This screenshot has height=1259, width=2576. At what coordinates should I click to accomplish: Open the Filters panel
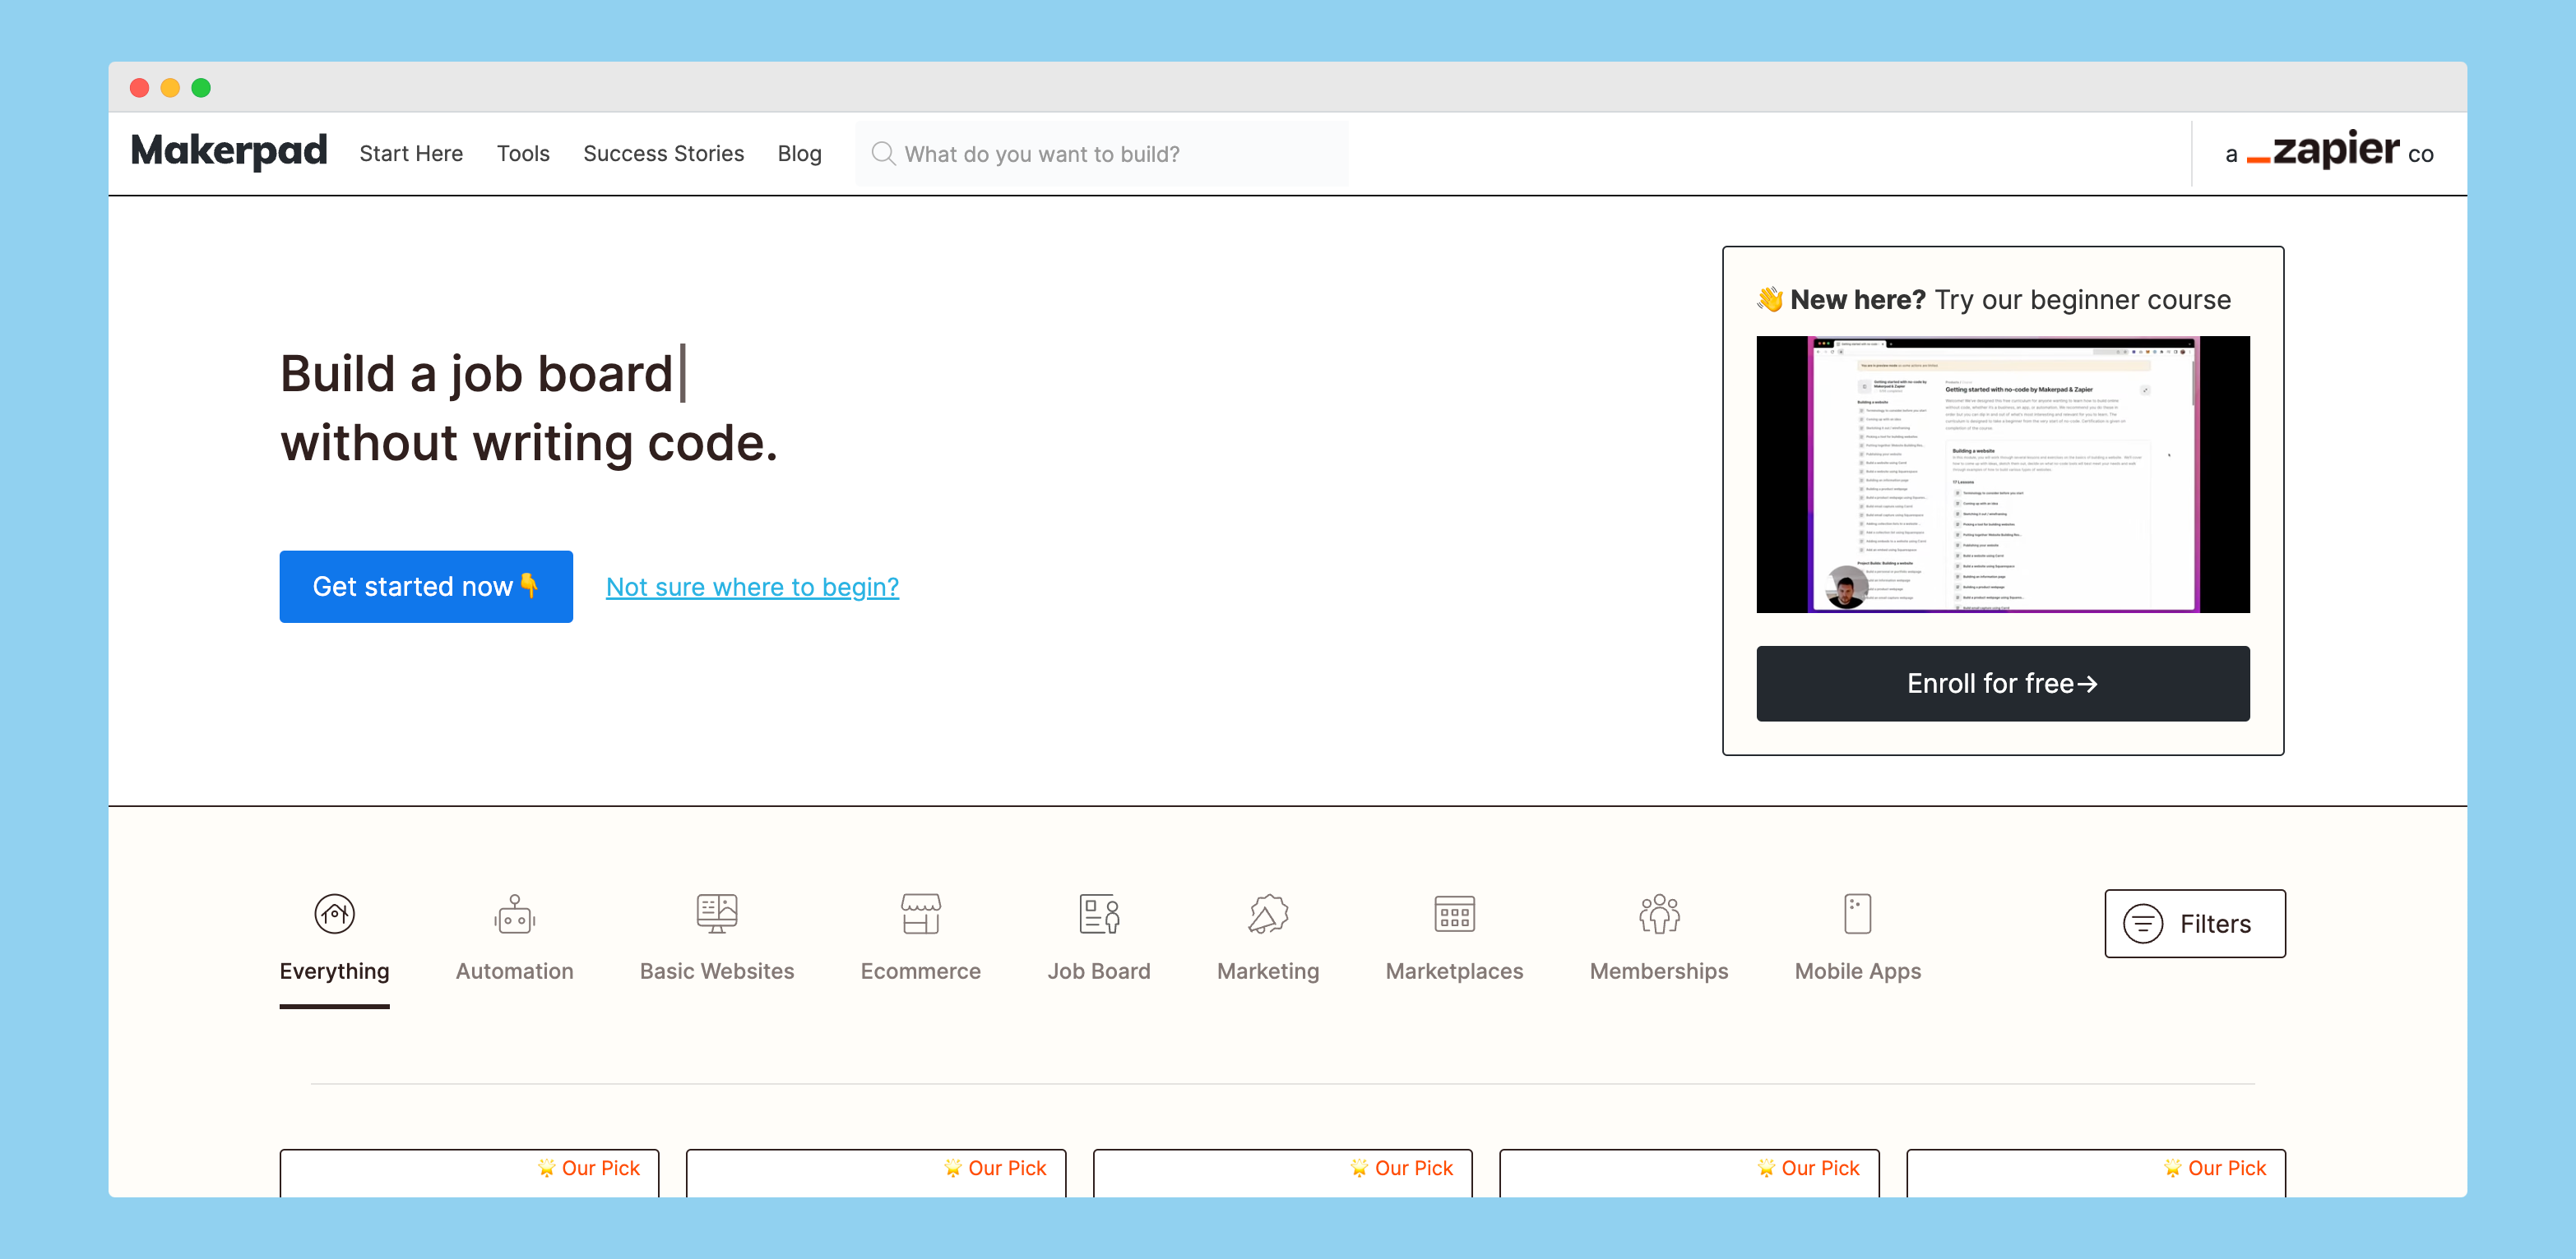(x=2194, y=923)
